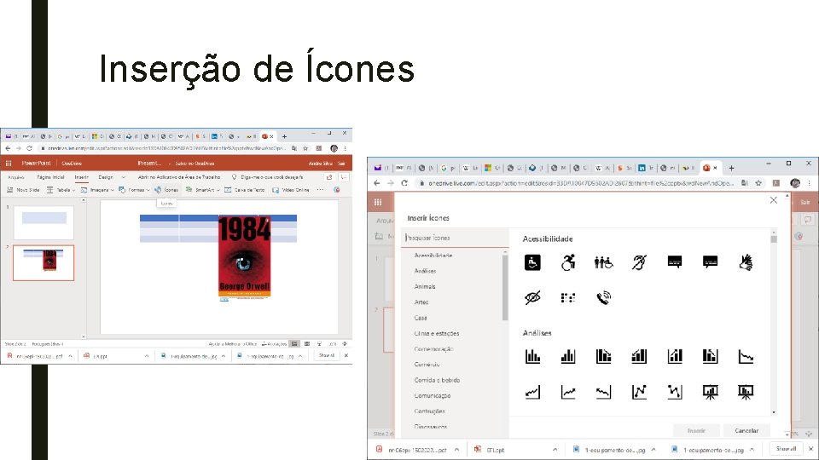Click Ícones in the left PowerPoint ribbon

click(x=166, y=190)
